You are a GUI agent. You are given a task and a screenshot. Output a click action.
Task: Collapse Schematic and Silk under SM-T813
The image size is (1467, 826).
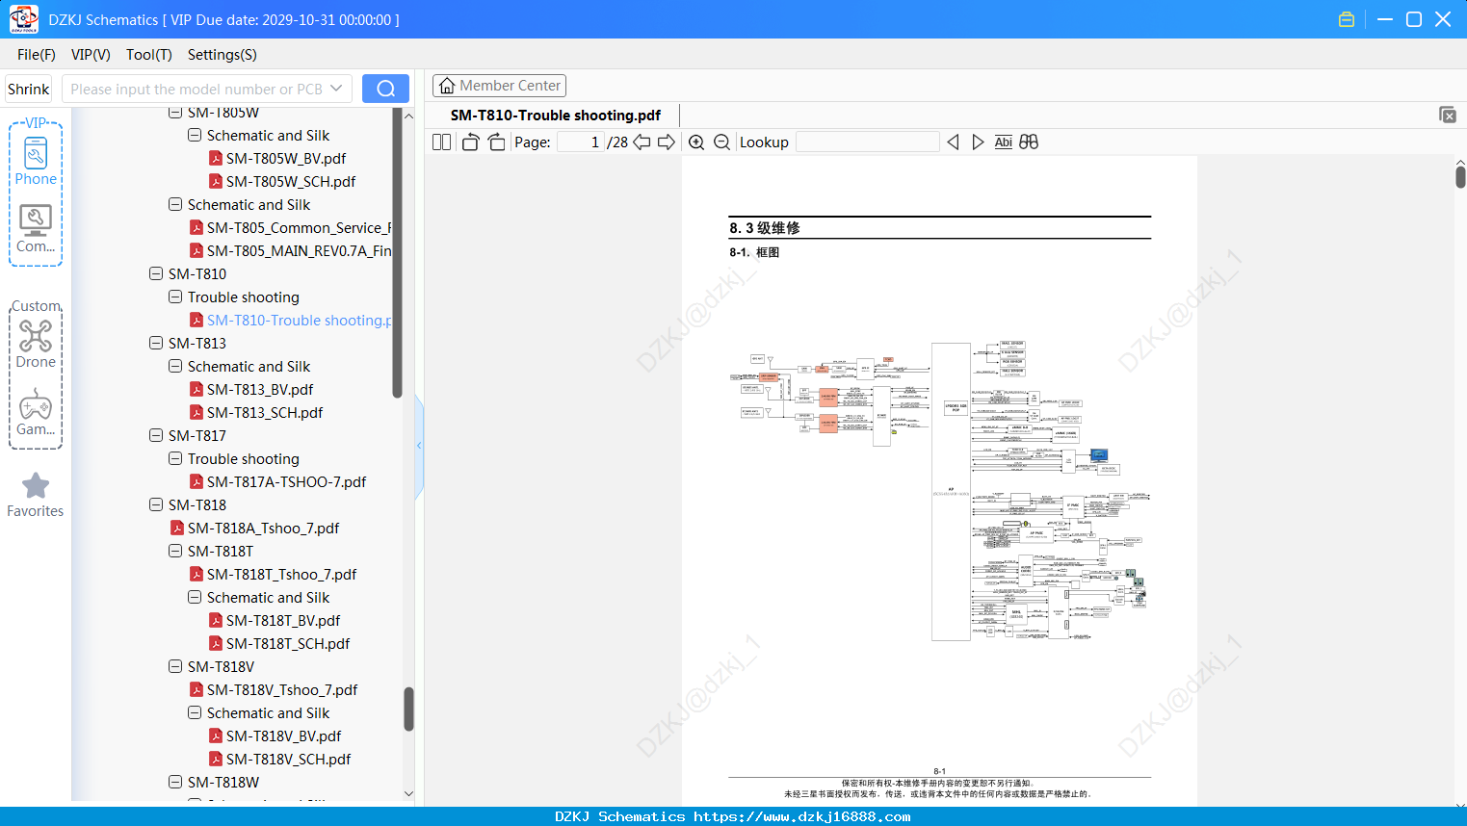coord(175,366)
